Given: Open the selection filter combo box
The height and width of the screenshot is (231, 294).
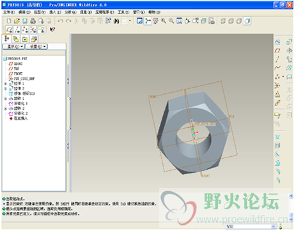Looking at the screenshot, I should 251,227.
